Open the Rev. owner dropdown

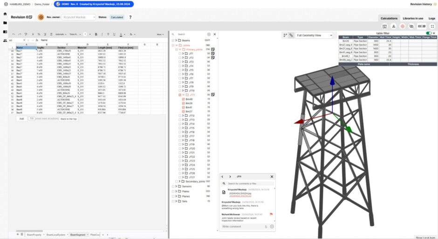78,17
